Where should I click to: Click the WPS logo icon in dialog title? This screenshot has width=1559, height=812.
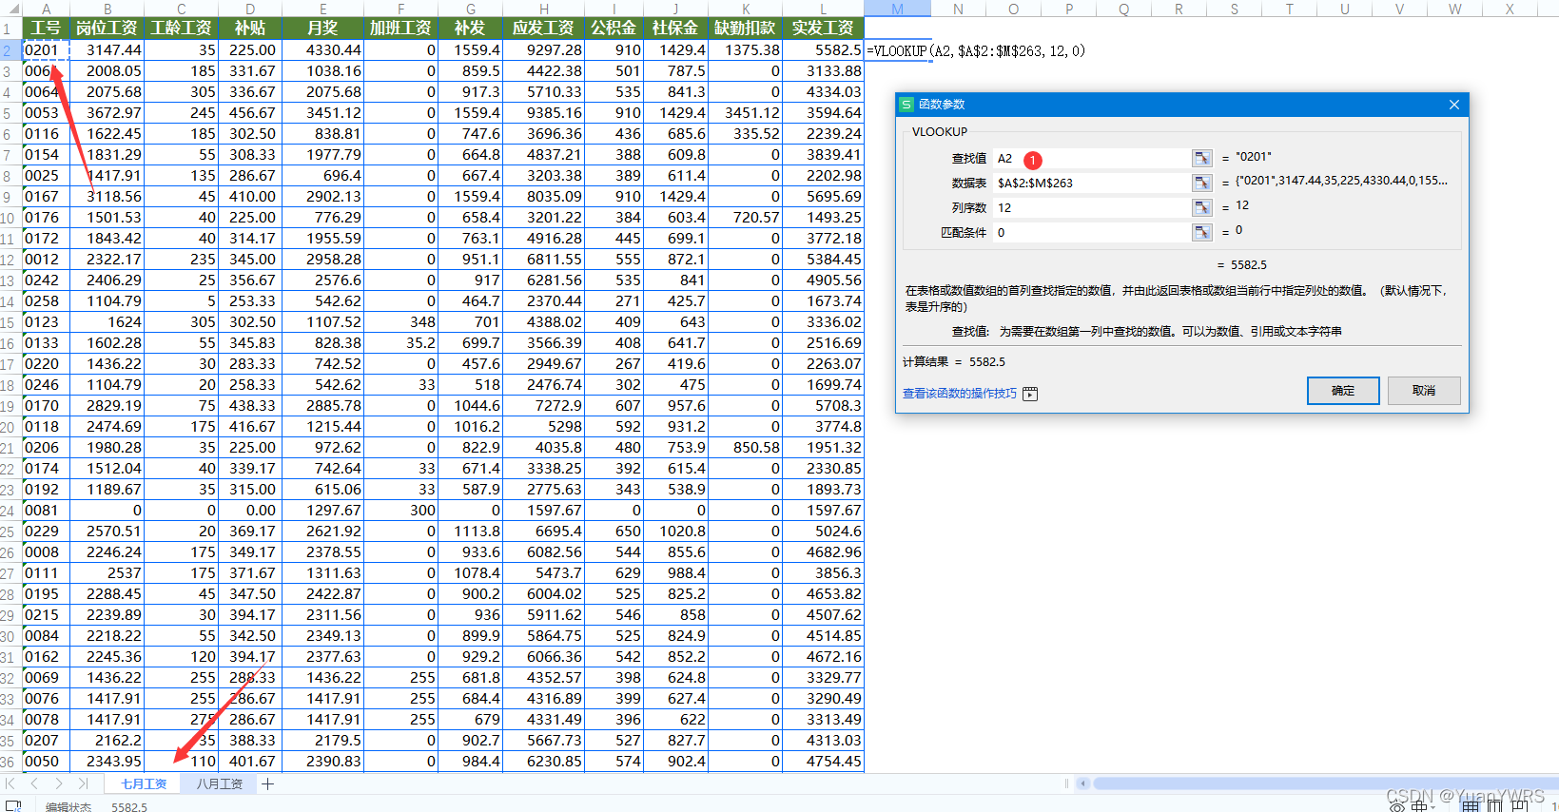click(906, 105)
